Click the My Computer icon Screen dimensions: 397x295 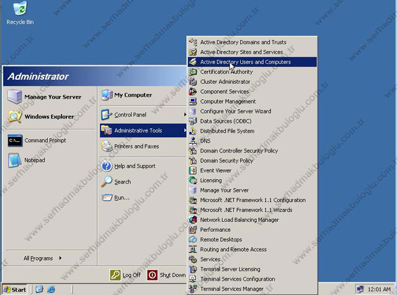[x=107, y=95]
